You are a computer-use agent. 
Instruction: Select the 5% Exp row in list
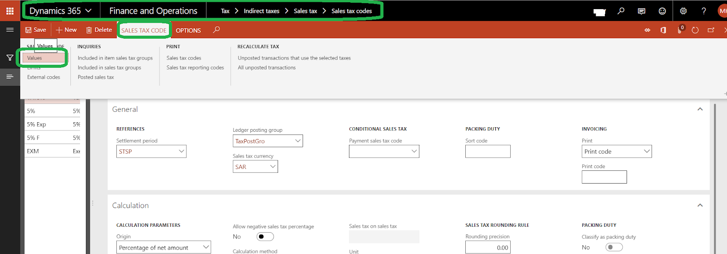53,124
